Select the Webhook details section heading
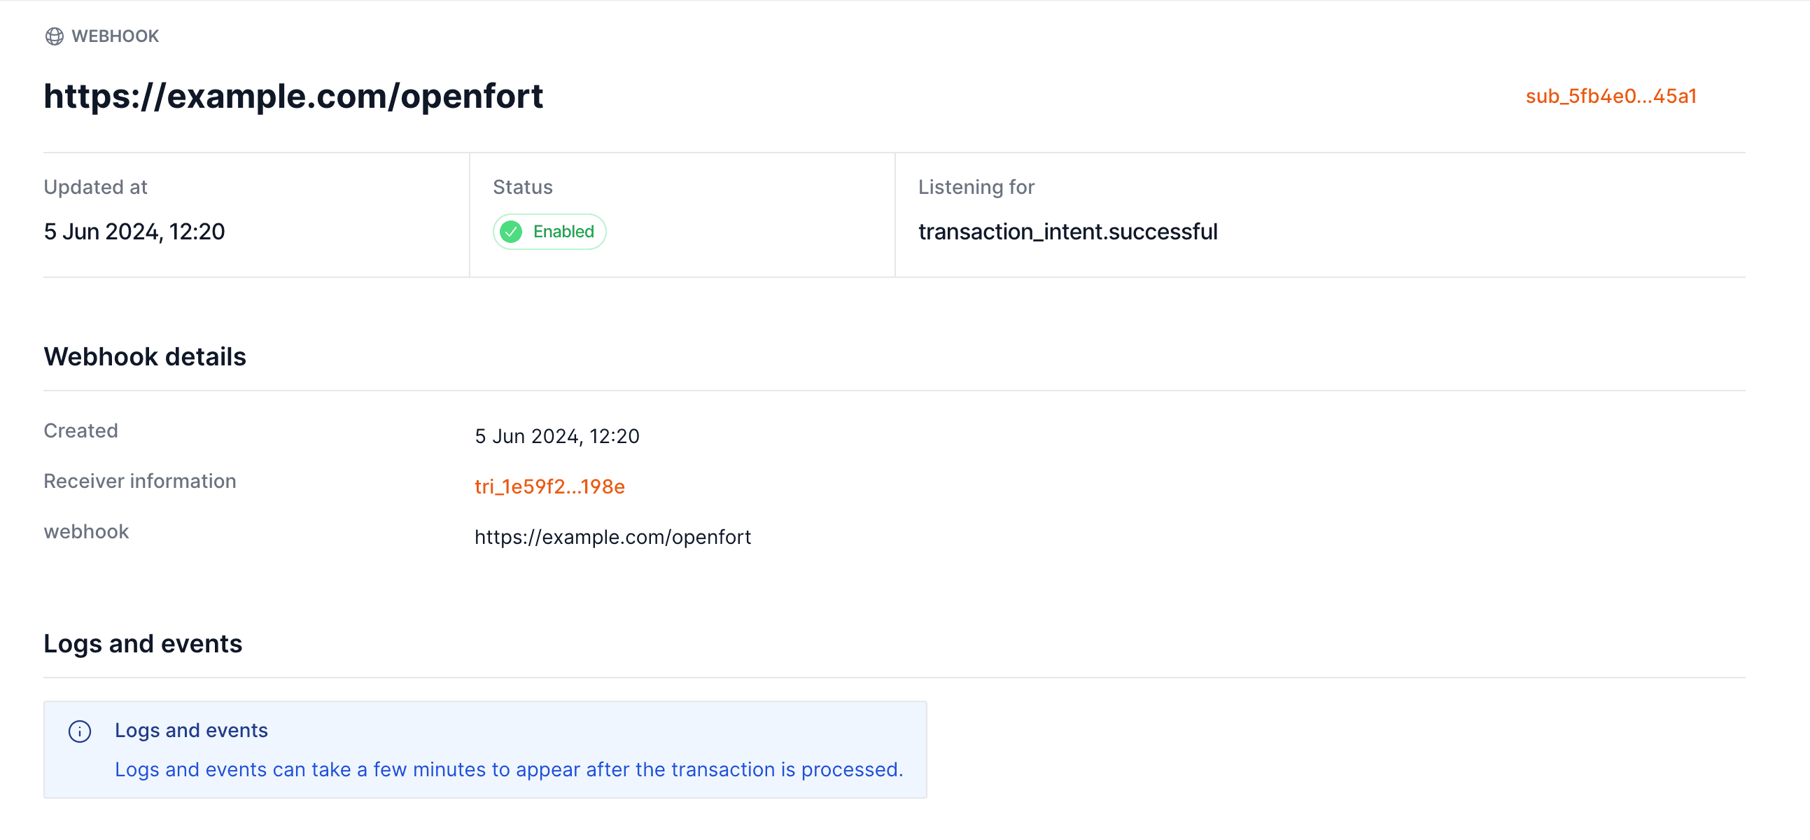 pyautogui.click(x=145, y=356)
